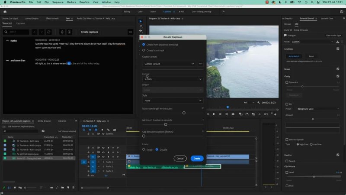Enable the Reverb checkbox
Screen dimensions: 346x195
click(x=287, y=161)
